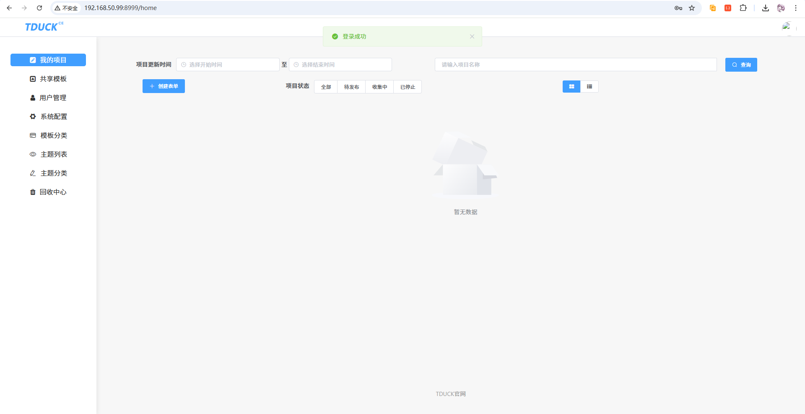Close the 登录成功 notification
Image resolution: width=805 pixels, height=414 pixels.
[472, 36]
